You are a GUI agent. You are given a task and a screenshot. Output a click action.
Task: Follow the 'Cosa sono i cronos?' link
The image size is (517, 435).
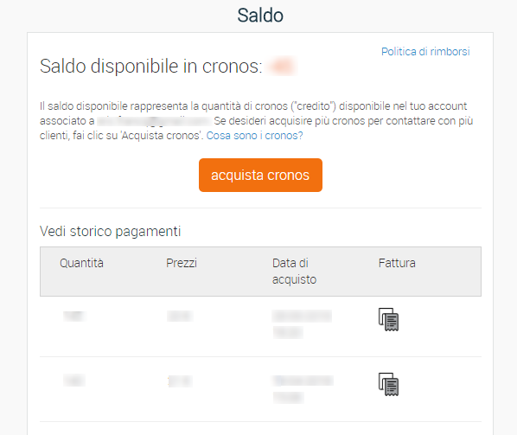254,136
